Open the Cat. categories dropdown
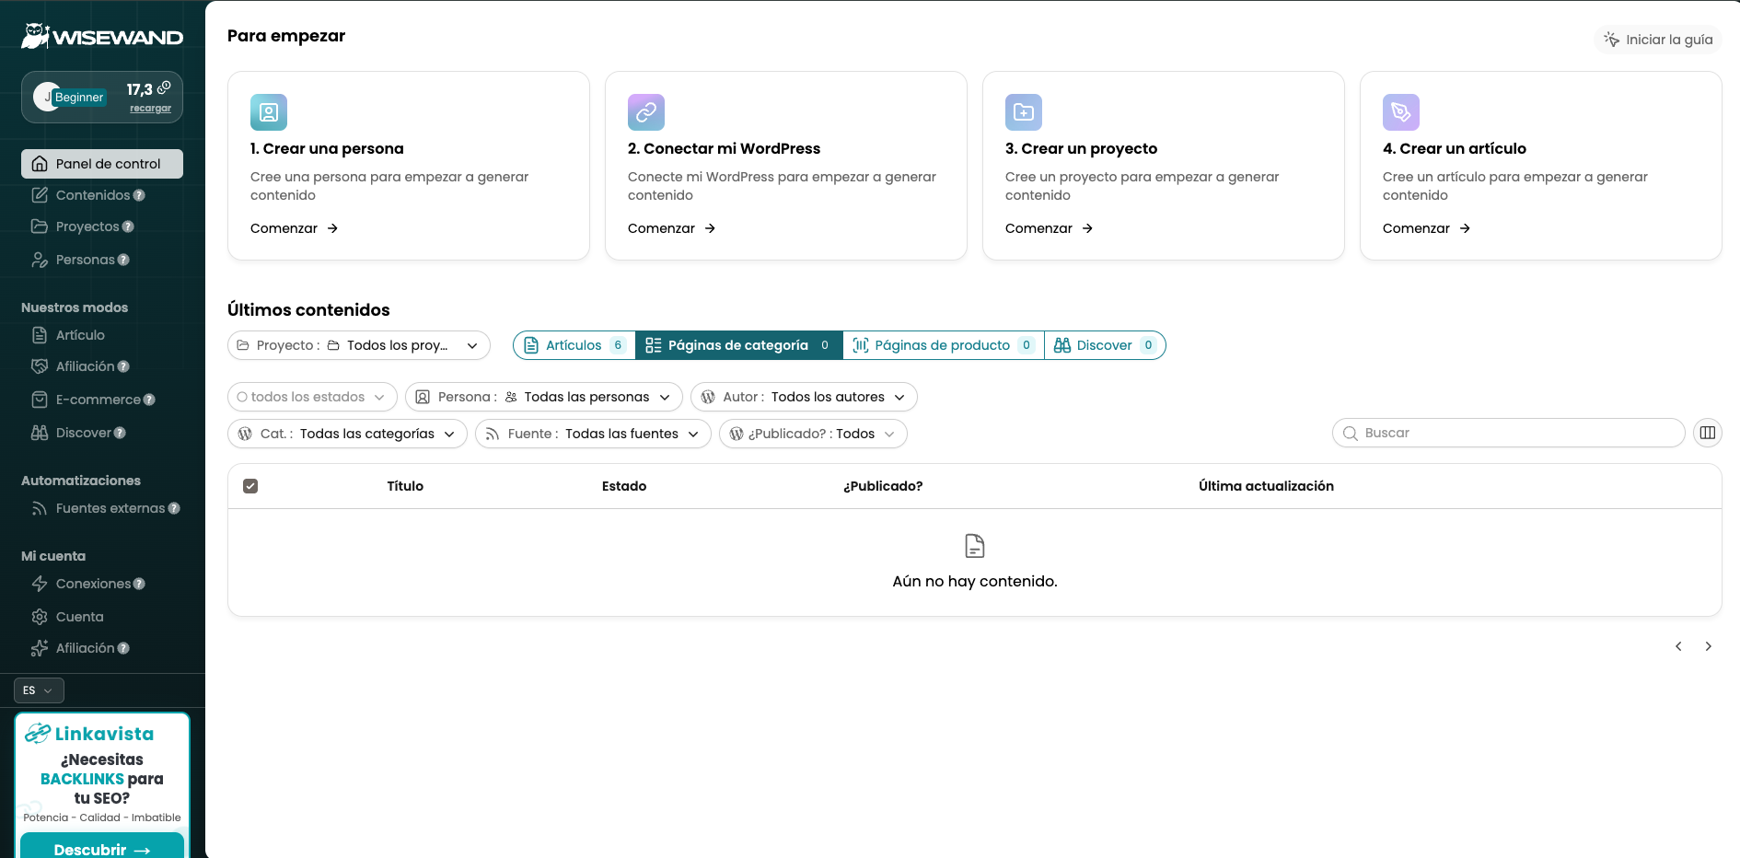1740x858 pixels. (x=347, y=434)
